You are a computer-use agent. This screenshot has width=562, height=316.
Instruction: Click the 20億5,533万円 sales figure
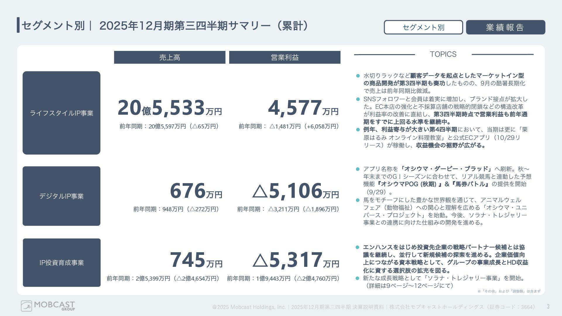click(x=169, y=108)
